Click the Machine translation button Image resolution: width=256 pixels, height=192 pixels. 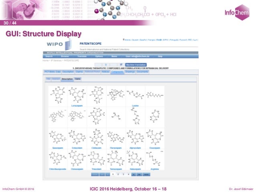[136, 65]
